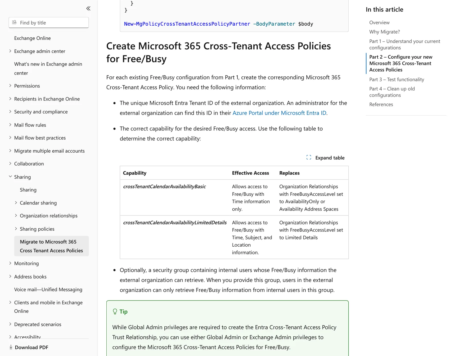Focus the Find by title search field
The image size is (455, 356).
[49, 22]
